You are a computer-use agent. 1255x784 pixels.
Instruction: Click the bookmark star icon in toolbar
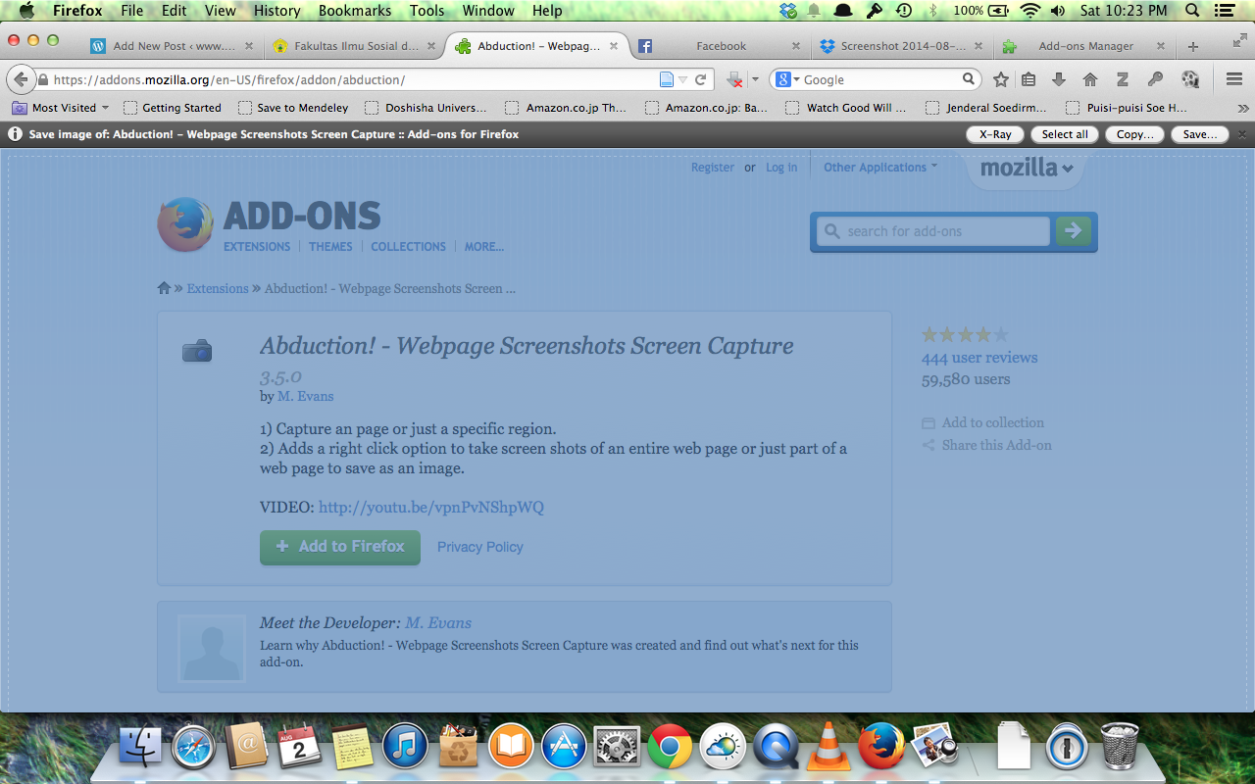coord(1000,79)
